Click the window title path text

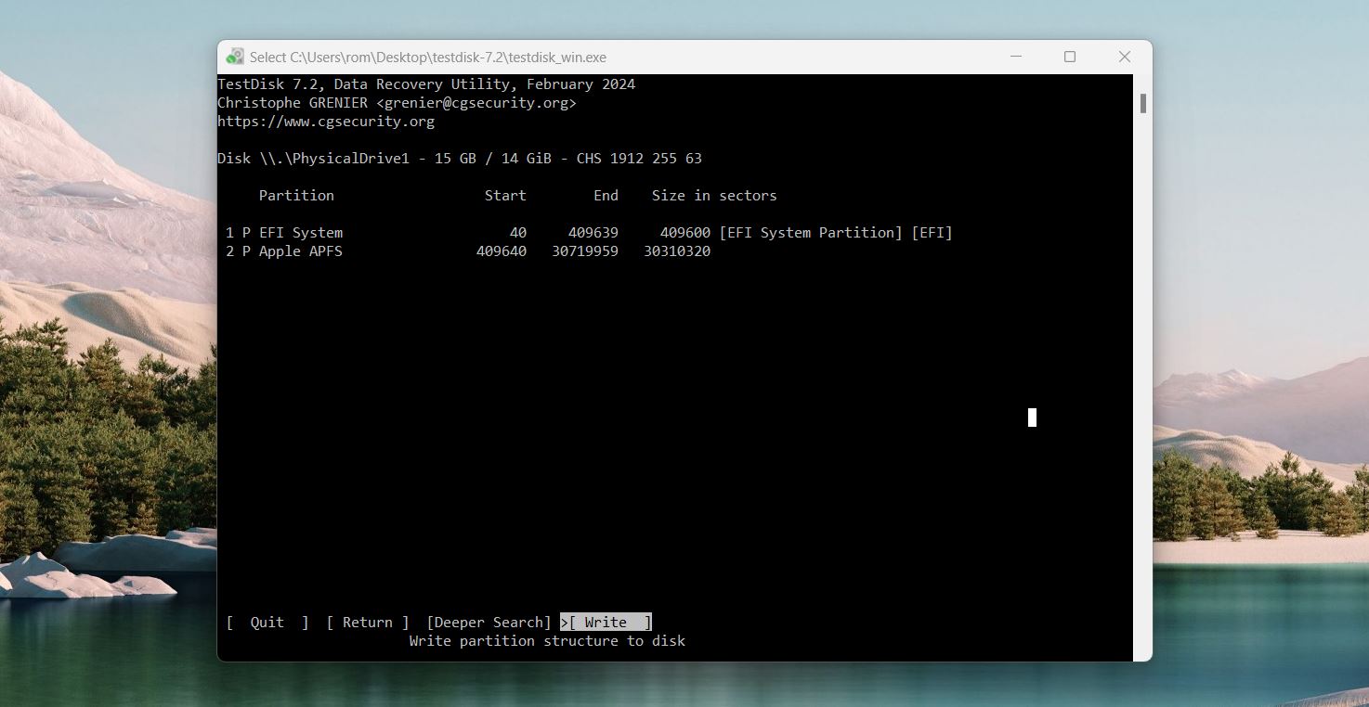click(x=427, y=58)
